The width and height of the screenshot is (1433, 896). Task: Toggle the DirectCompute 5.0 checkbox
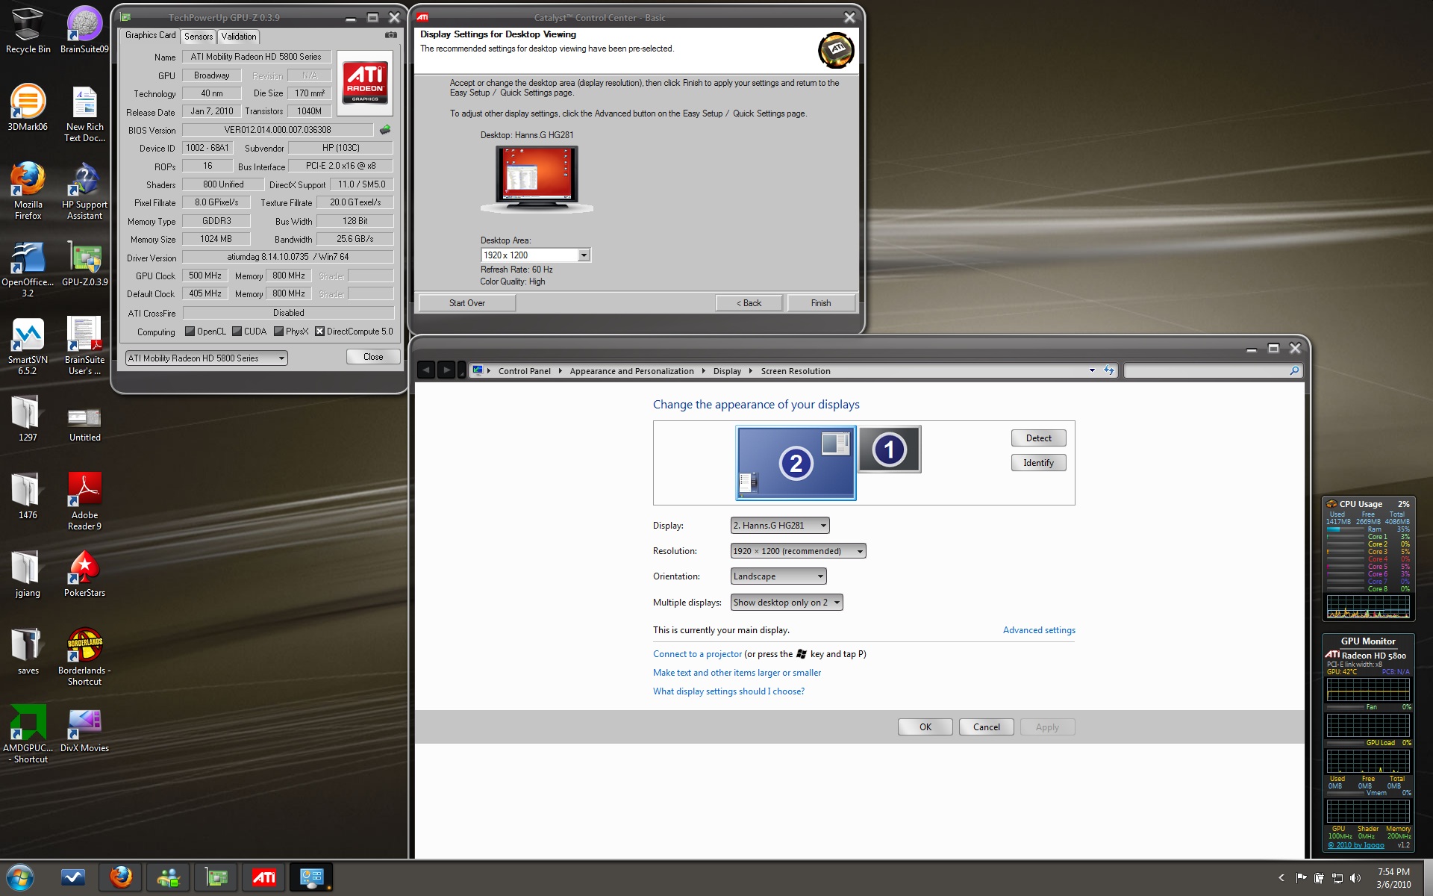tap(319, 332)
